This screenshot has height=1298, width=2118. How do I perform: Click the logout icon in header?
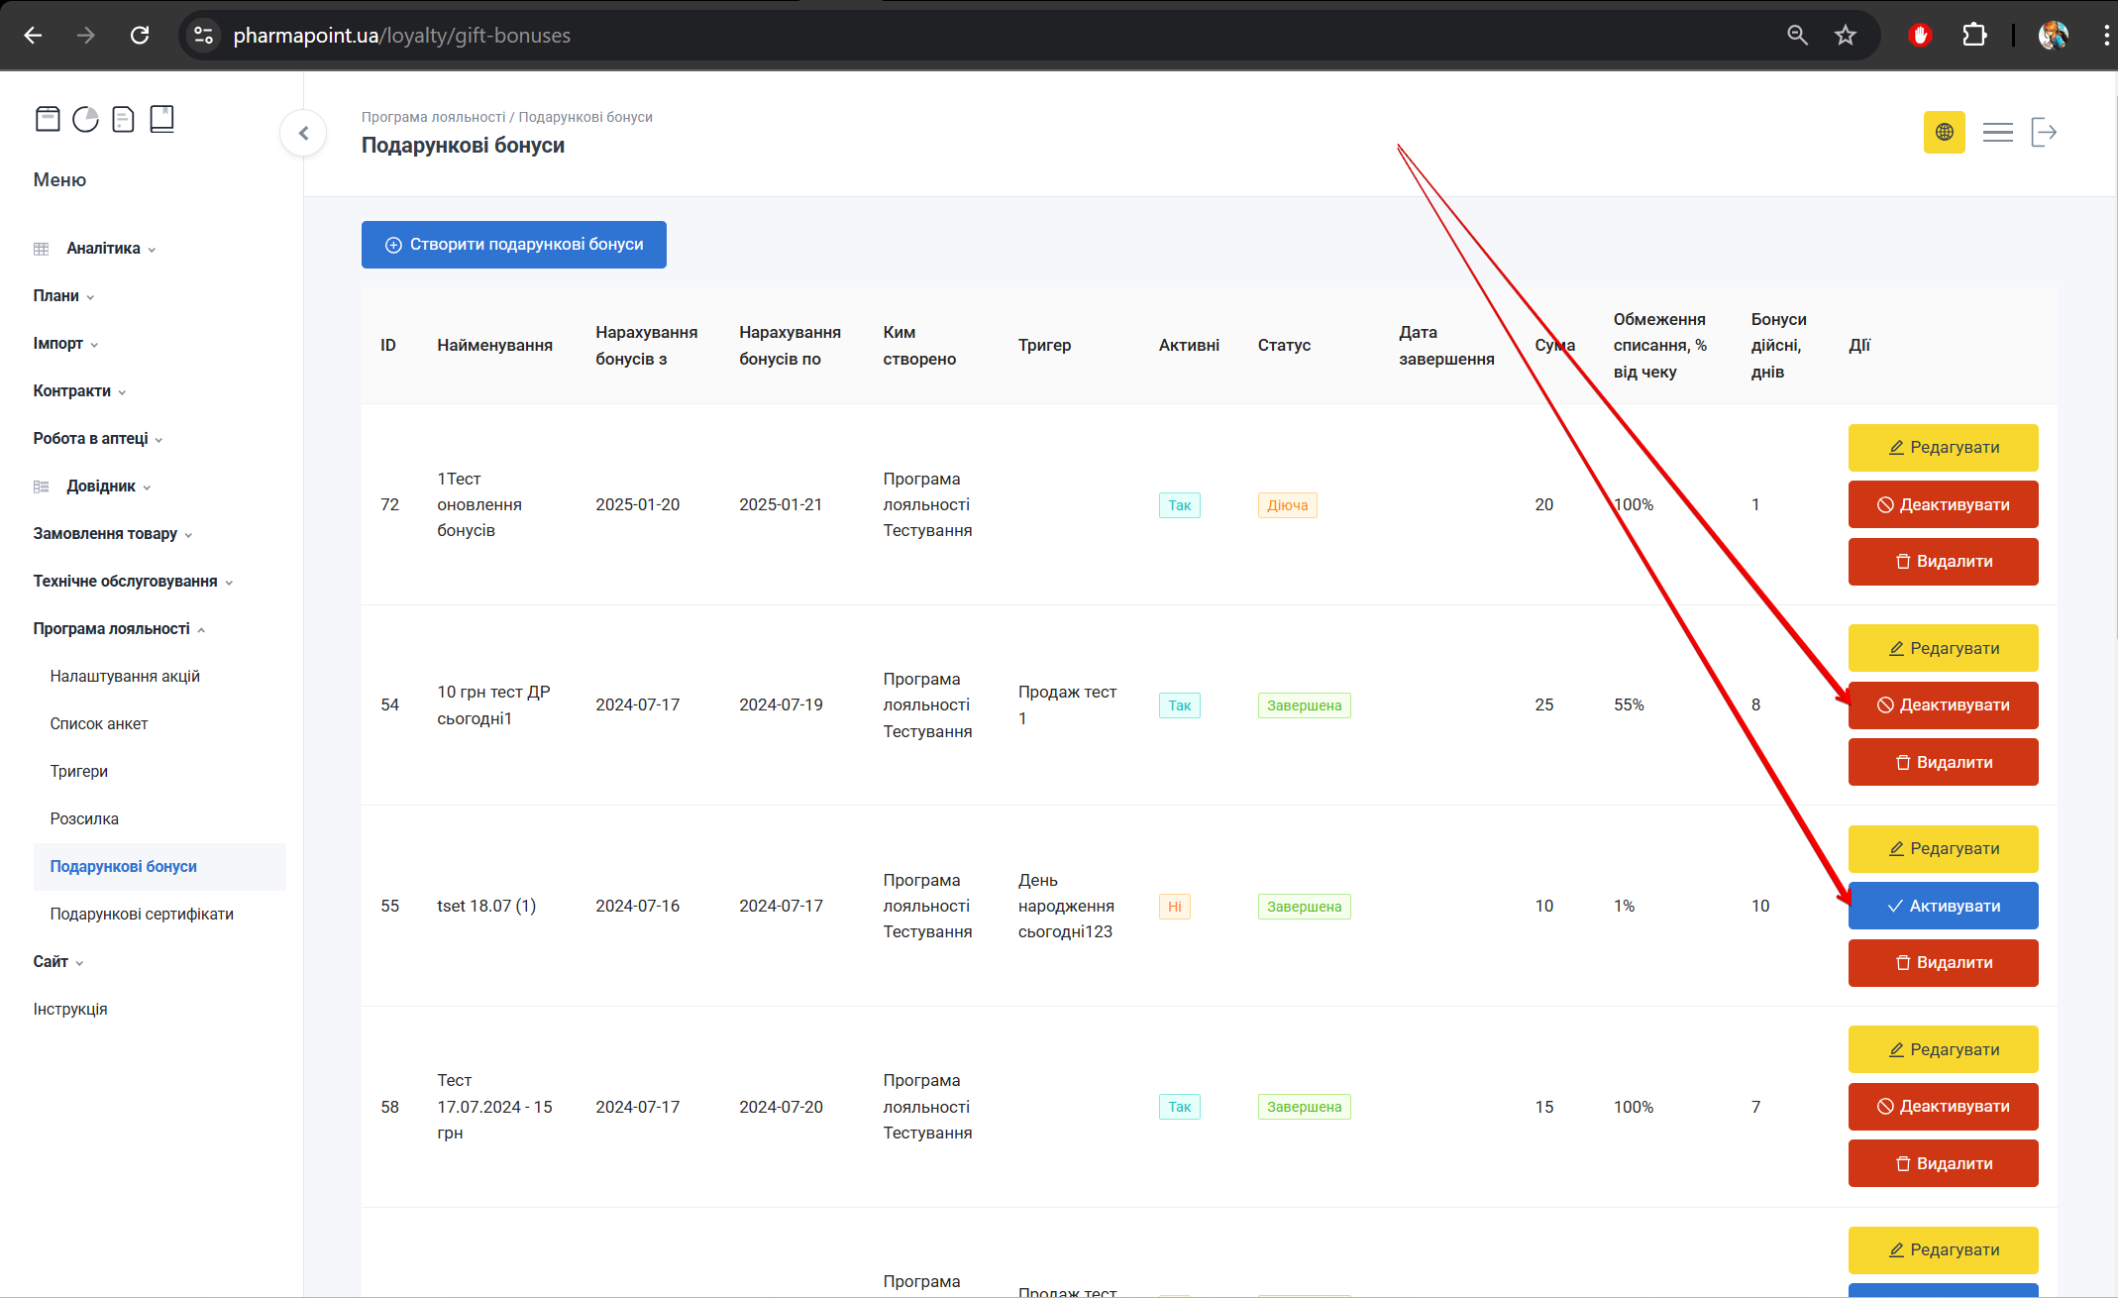click(2044, 132)
